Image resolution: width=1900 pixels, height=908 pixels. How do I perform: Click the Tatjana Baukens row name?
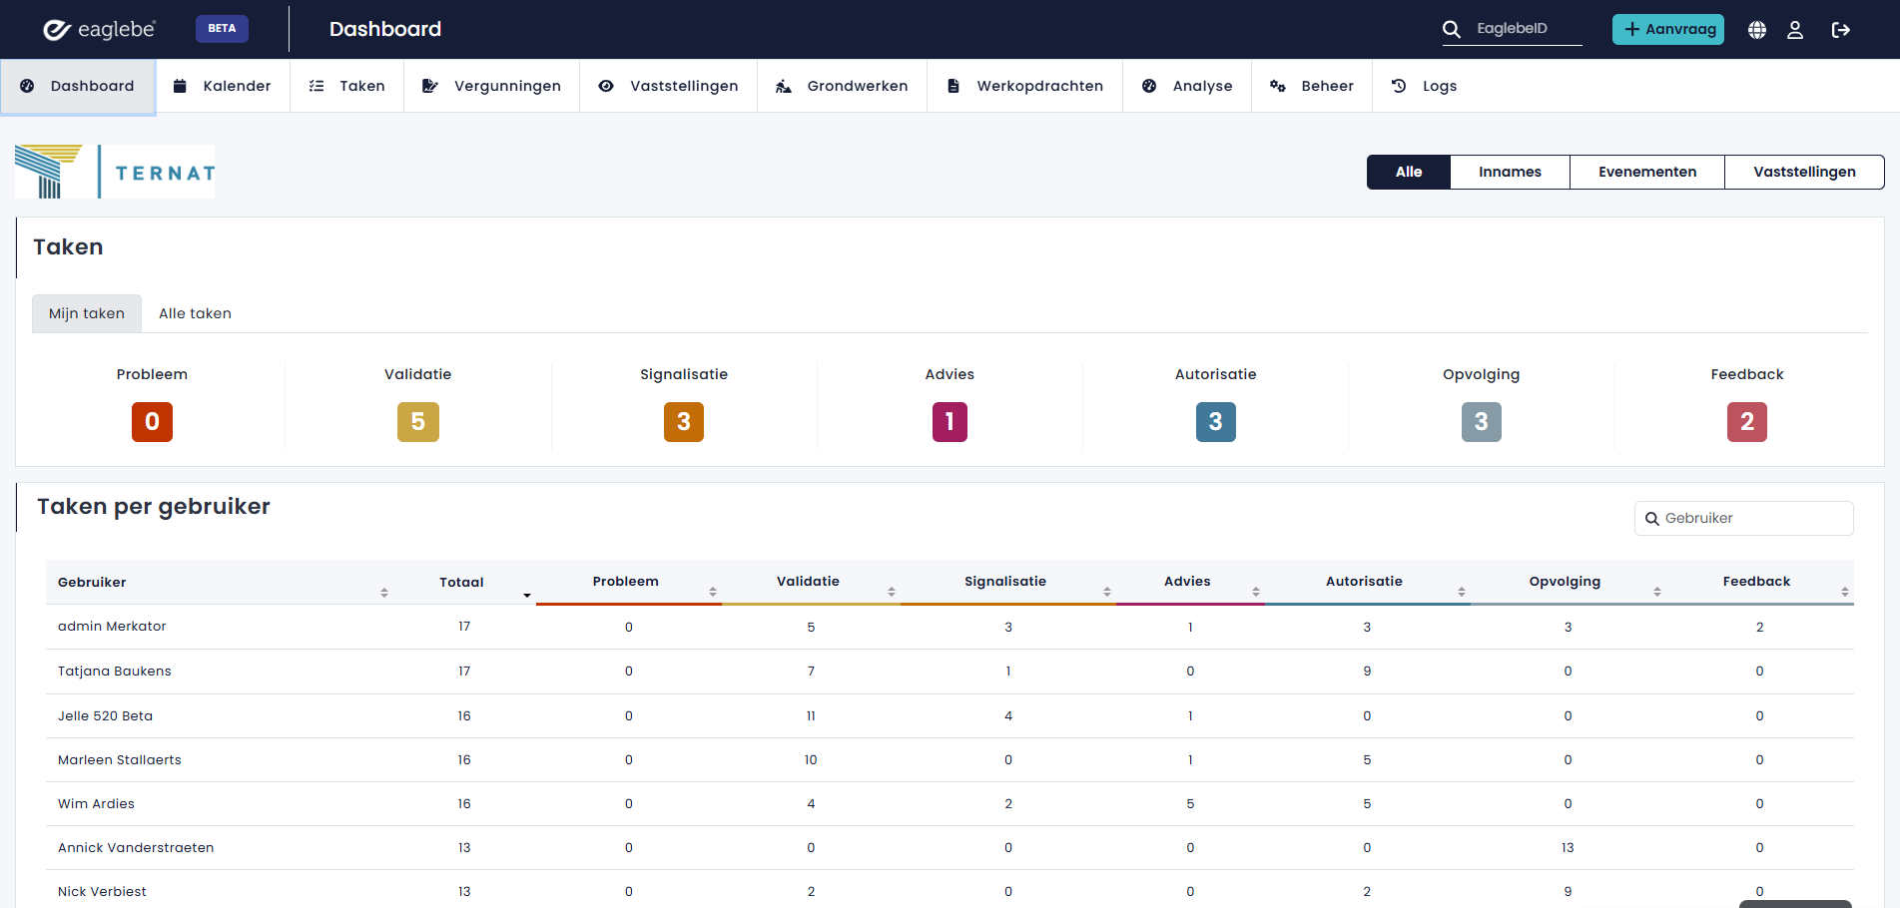pyautogui.click(x=115, y=672)
